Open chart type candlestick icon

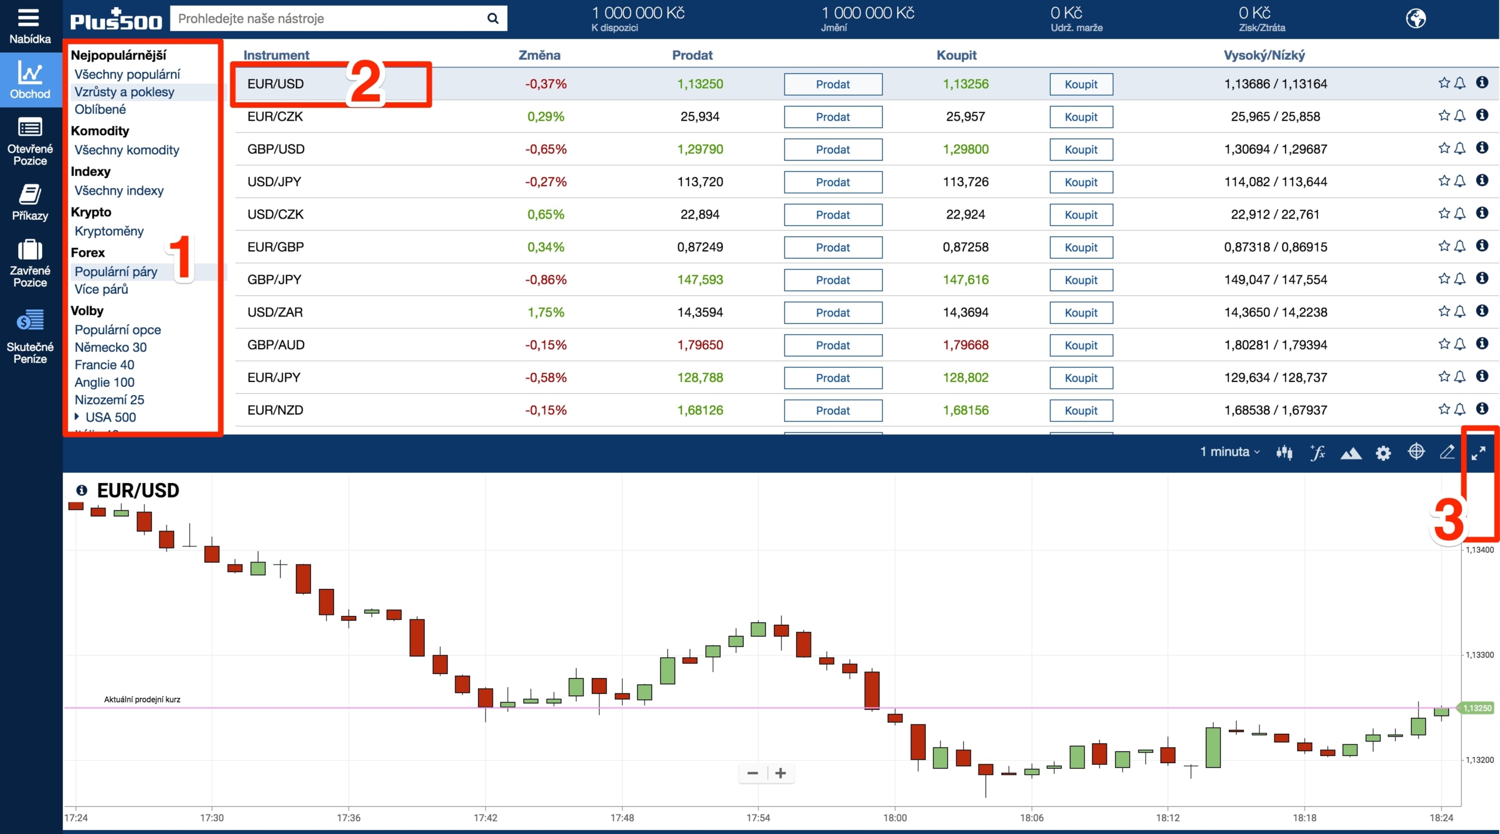1284,452
